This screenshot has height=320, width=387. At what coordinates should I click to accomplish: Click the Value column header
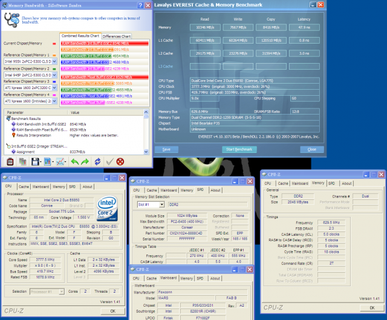(x=106, y=112)
